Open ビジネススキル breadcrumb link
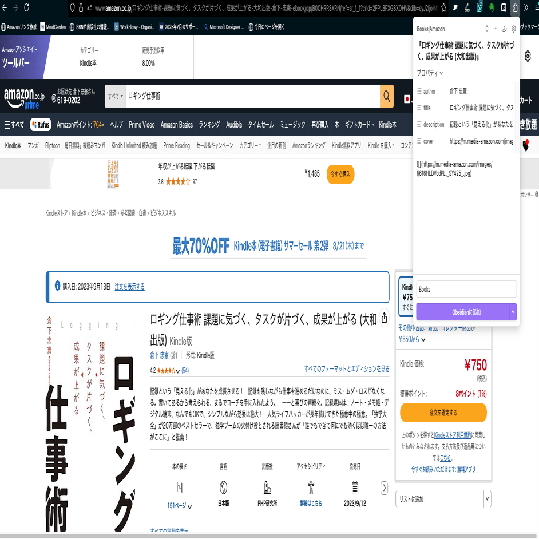The height and width of the screenshot is (539, 539). 163,213
